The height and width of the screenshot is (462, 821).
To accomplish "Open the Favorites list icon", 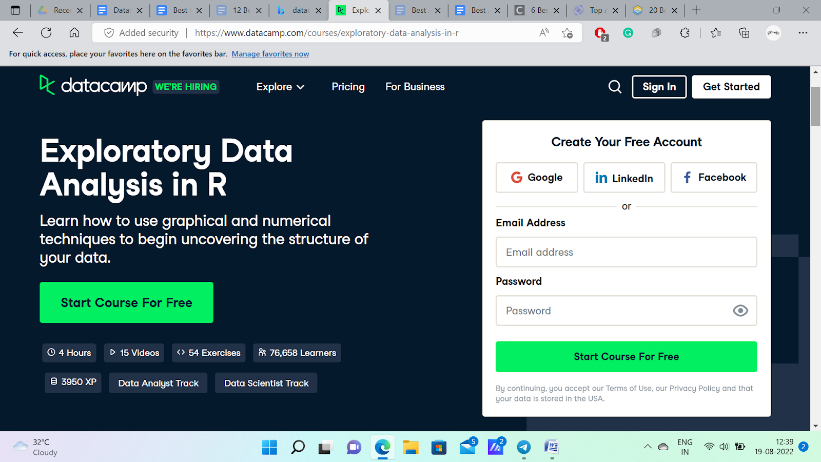I will tap(716, 33).
